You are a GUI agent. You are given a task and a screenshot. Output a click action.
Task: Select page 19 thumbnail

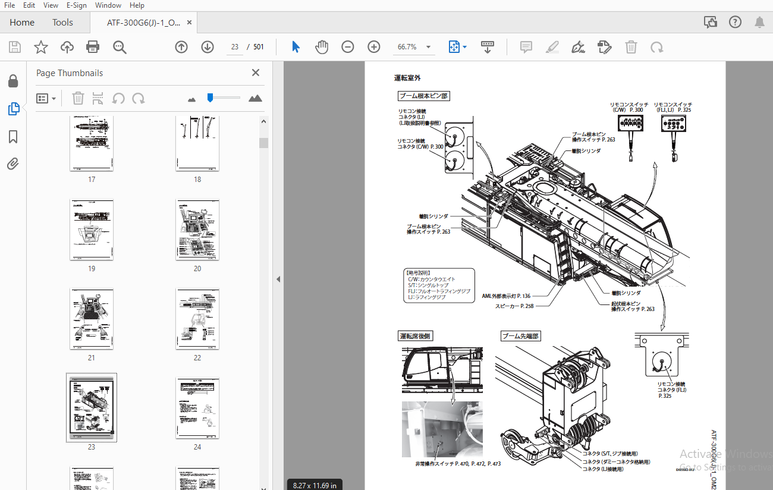pyautogui.click(x=92, y=230)
